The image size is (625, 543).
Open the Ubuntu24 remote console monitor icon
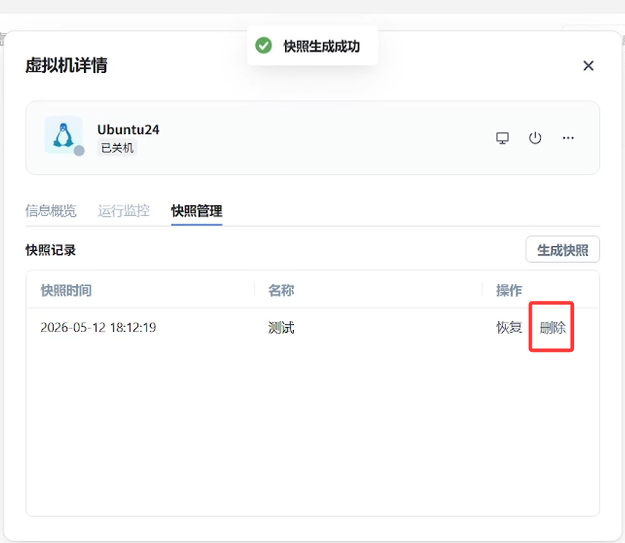(x=502, y=138)
